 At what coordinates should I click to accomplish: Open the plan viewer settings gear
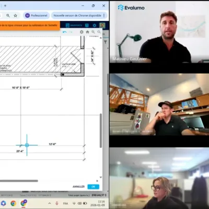pyautogui.click(x=82, y=32)
